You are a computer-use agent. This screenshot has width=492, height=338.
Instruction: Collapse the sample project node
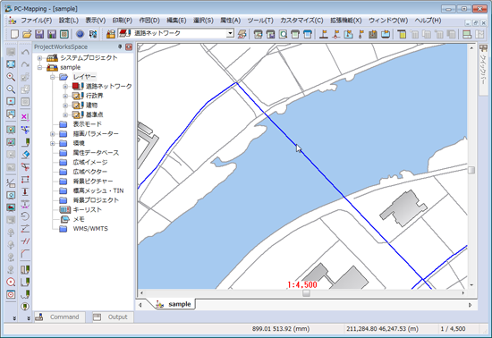coord(40,67)
